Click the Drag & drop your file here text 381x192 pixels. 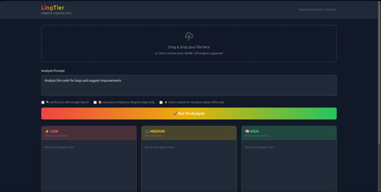[x=189, y=47]
